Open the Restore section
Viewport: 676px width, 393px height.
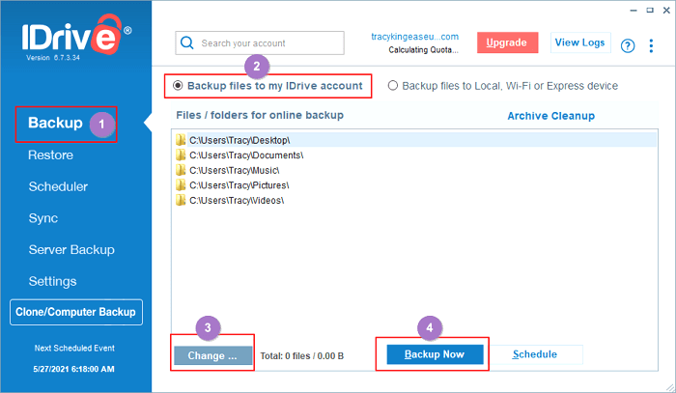coord(50,154)
